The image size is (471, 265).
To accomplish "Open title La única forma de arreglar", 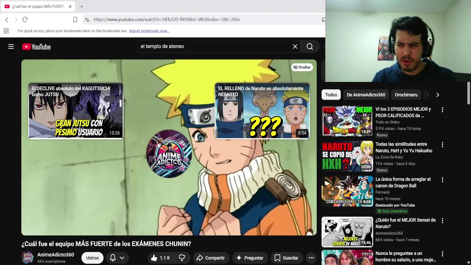I will pyautogui.click(x=403, y=183).
